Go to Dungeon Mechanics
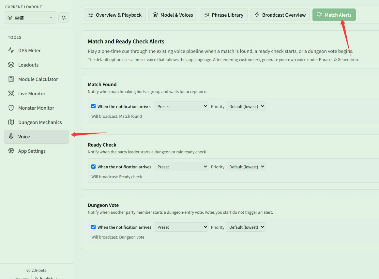This screenshot has width=379, height=279. [x=36, y=122]
